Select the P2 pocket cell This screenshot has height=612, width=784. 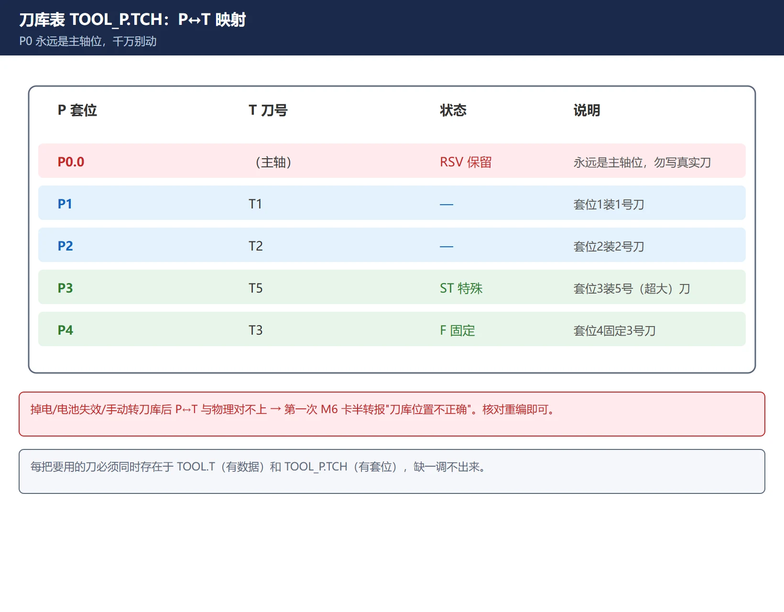pos(65,246)
